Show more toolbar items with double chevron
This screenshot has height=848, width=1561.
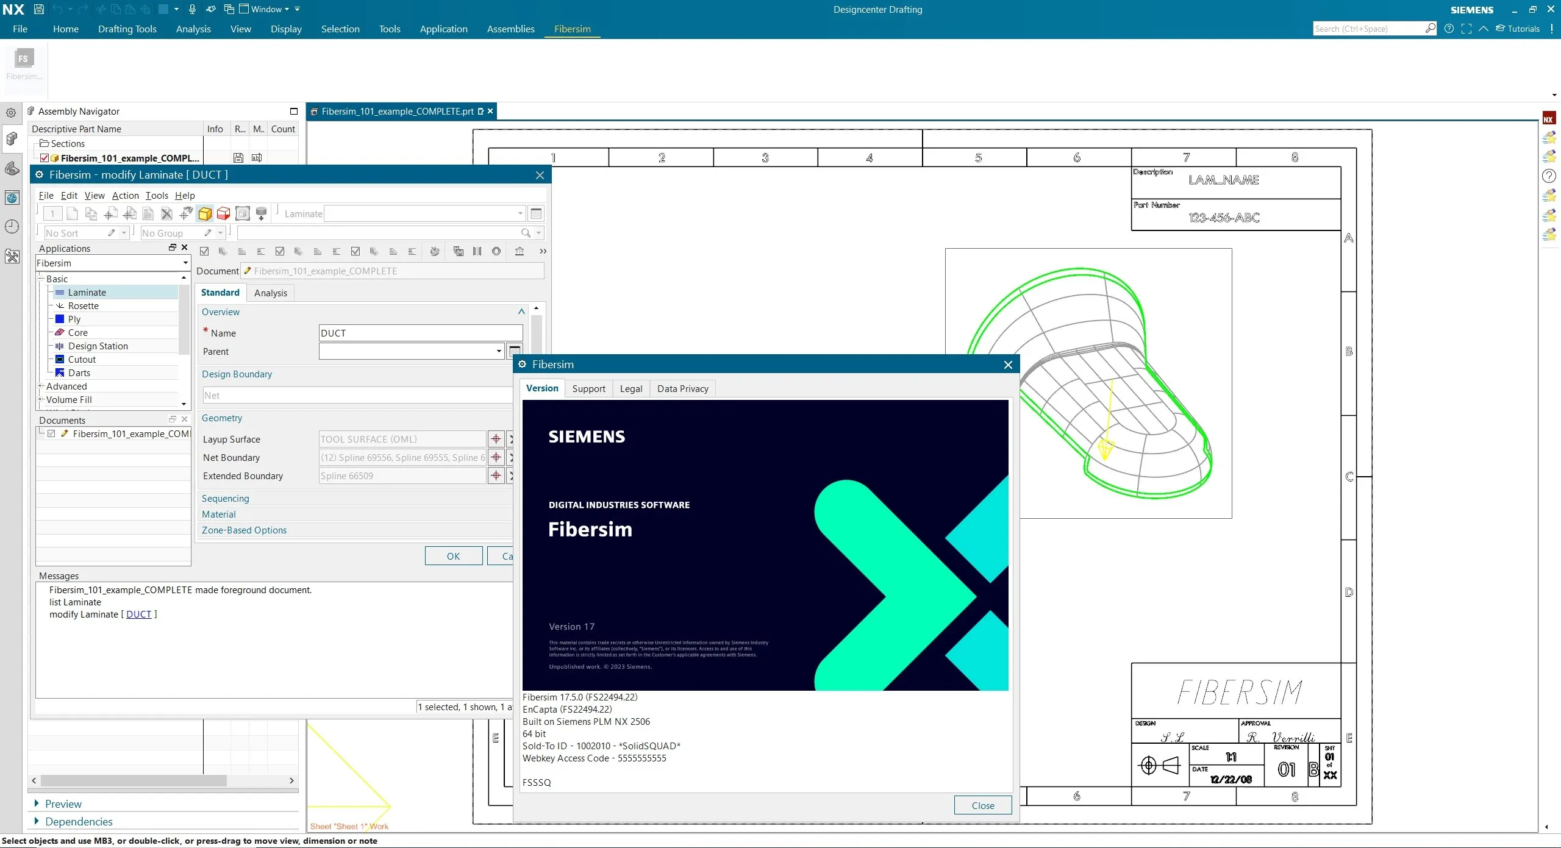(543, 251)
